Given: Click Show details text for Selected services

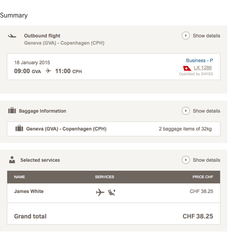Looking at the screenshot, I should click(x=206, y=160).
